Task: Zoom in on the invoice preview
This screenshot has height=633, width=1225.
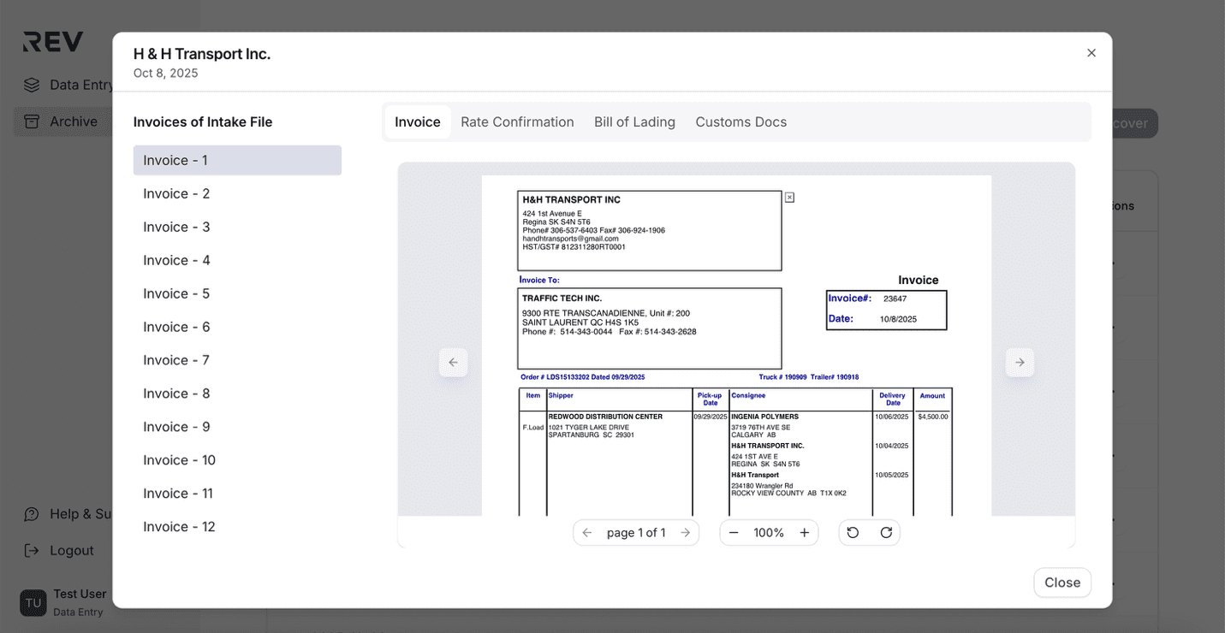Action: pos(804,532)
